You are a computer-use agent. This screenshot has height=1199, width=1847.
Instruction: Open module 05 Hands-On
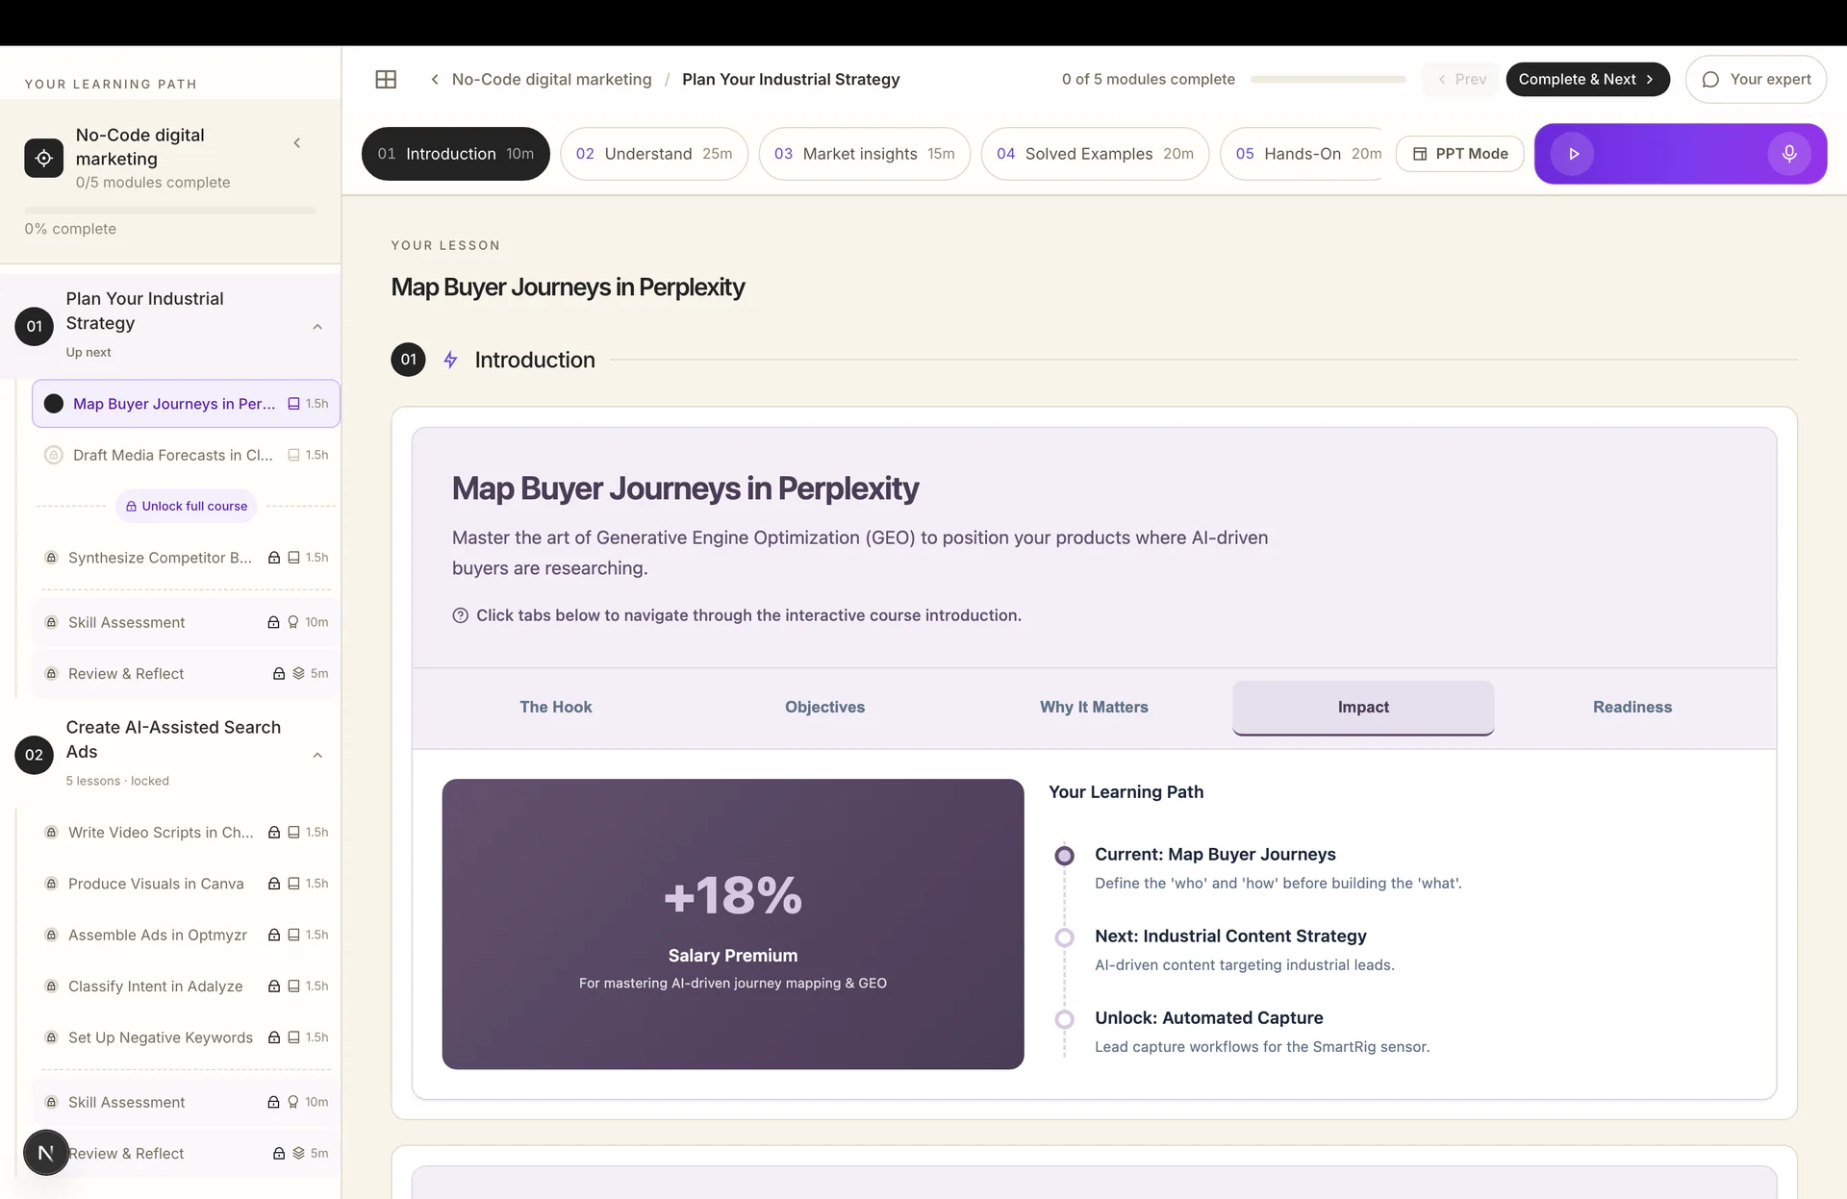1303,154
